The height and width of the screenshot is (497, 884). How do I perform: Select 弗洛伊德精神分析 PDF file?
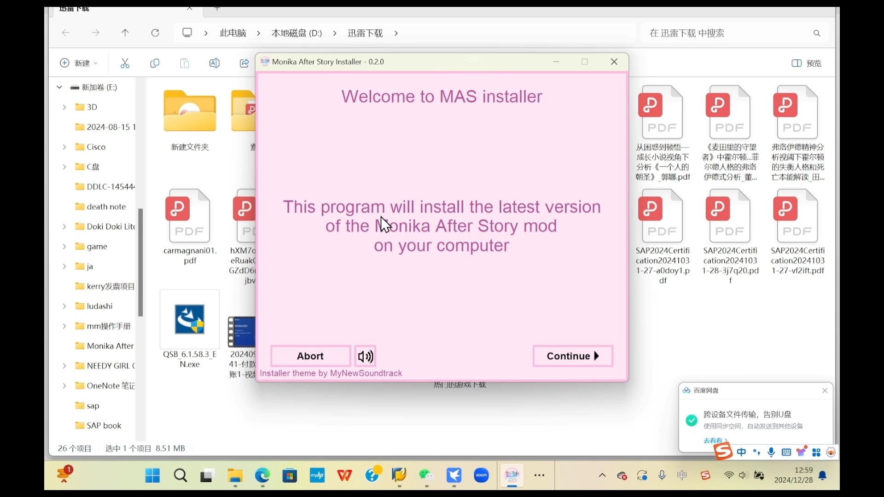(798, 133)
